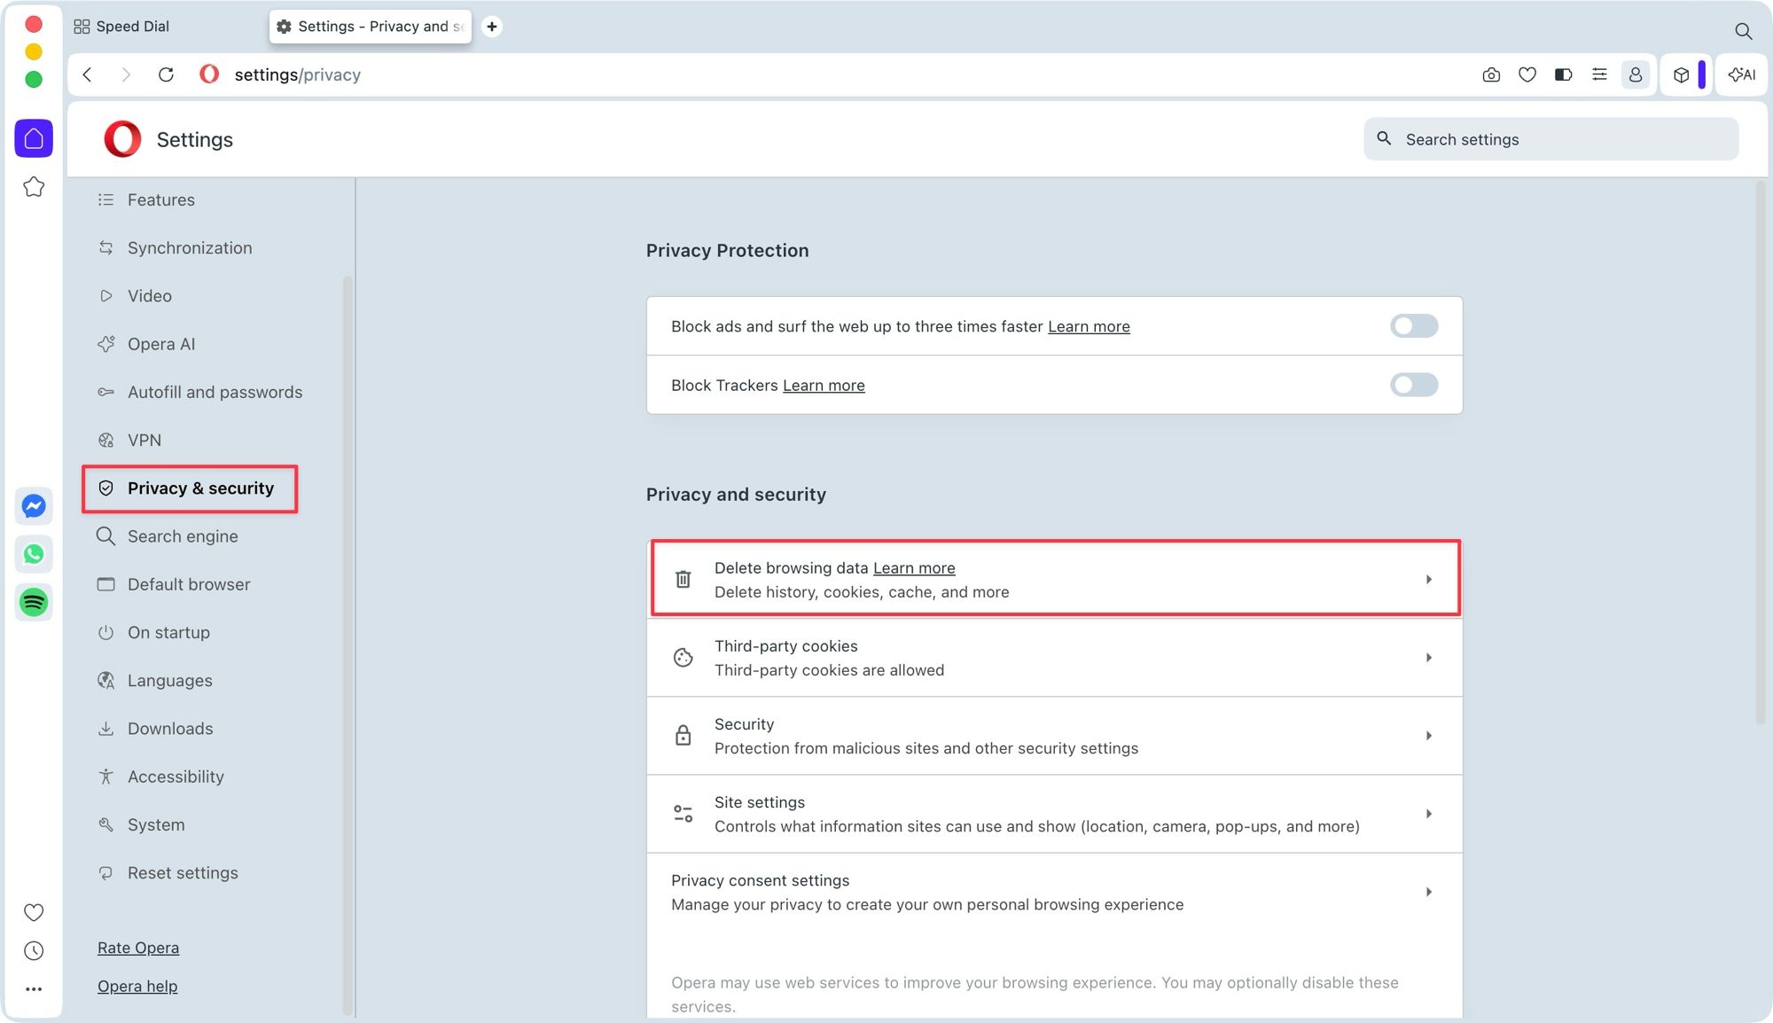Screen dimensions: 1773x1023
Task: Open the Opera help link
Action: pyautogui.click(x=137, y=987)
